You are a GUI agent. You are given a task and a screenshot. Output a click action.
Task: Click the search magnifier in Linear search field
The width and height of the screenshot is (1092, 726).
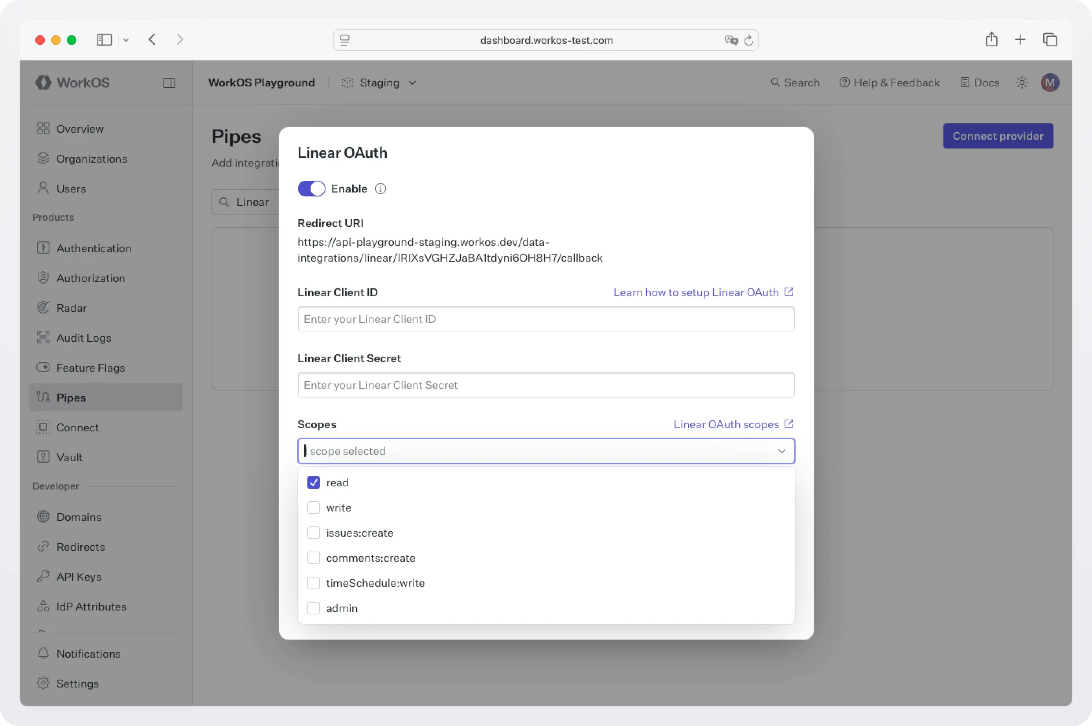pos(225,202)
